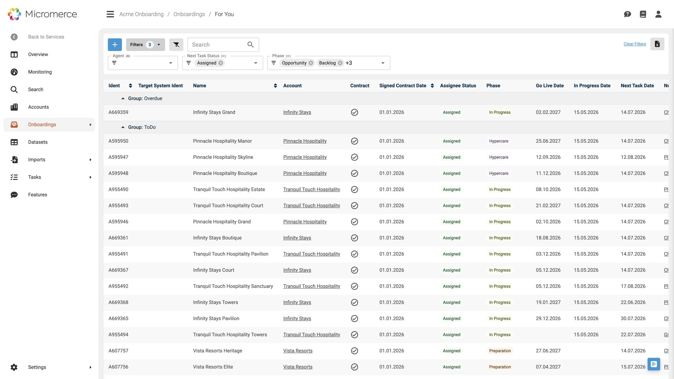The width and height of the screenshot is (674, 379).
Task: Expand the Imports submenu arrow
Action: pos(90,160)
